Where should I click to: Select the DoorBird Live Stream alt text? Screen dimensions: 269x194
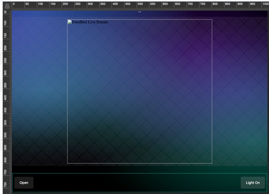89,22
